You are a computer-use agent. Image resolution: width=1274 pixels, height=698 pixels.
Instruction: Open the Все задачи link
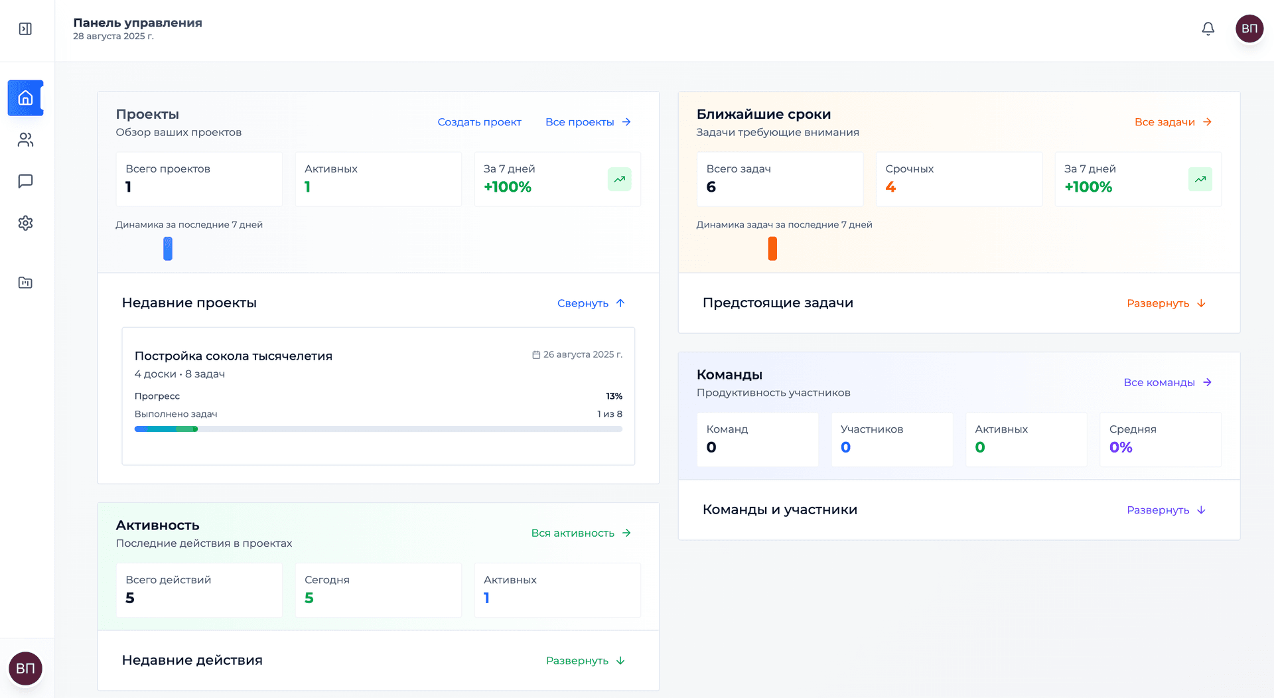coord(1173,122)
